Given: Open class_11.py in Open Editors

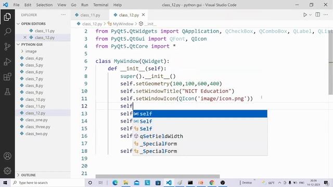Looking at the screenshot, I should tap(45, 31).
